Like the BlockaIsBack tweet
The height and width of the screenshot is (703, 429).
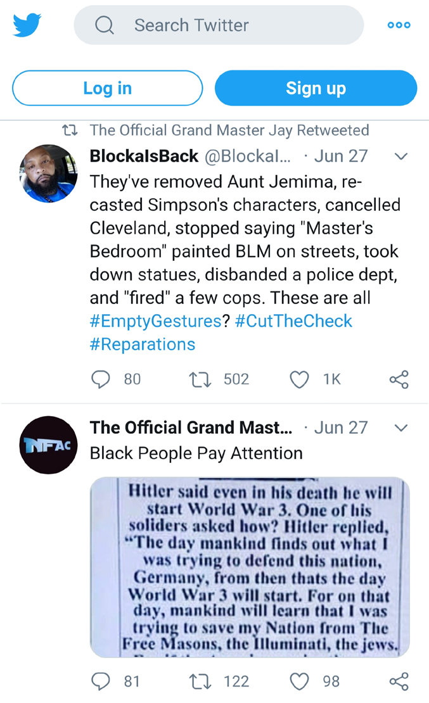(299, 379)
